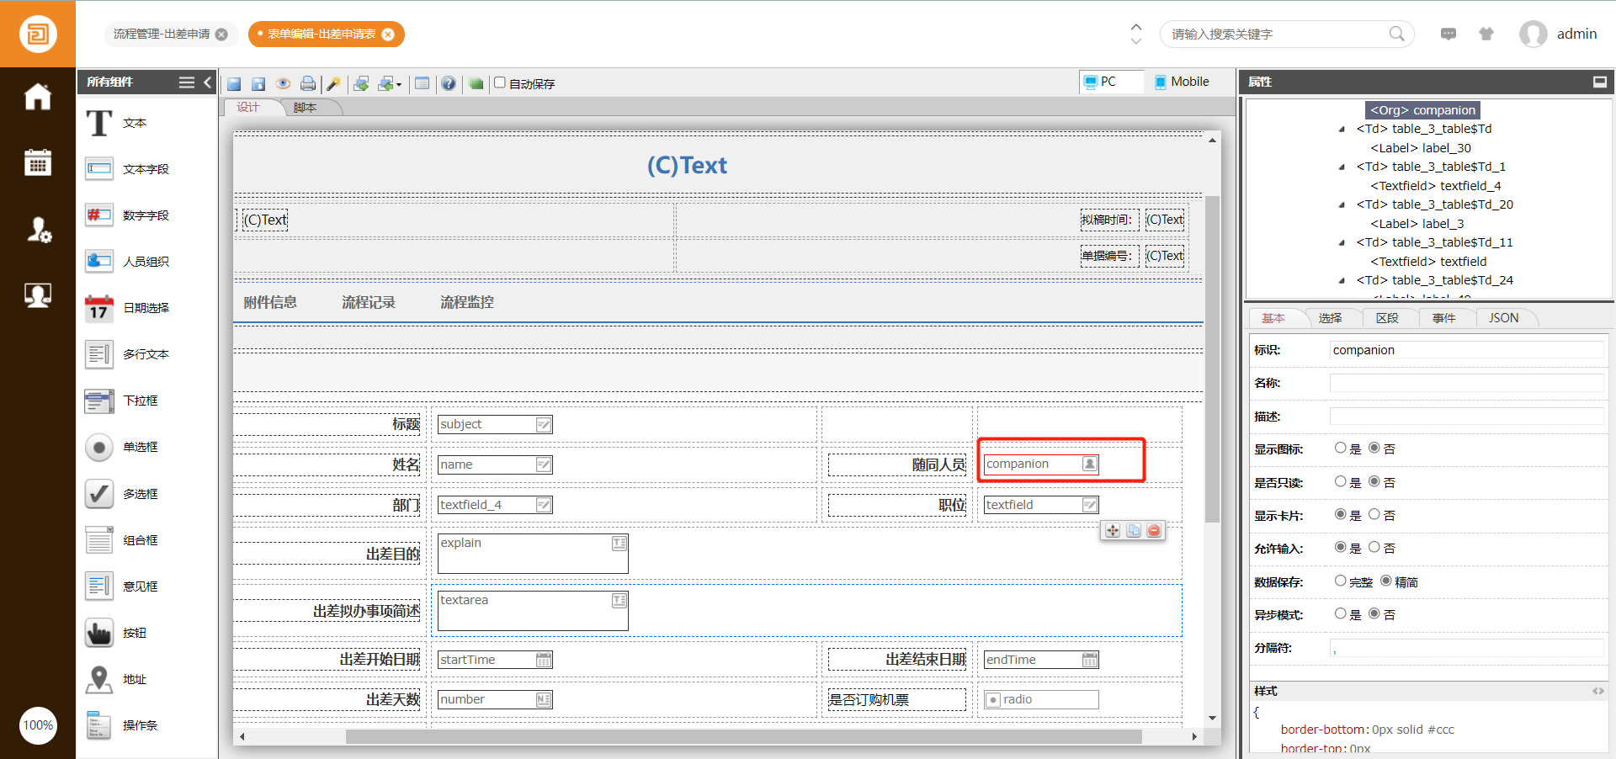Screen dimensions: 1616x759
Task: Click the move handle on the floating toolbar
Action: (x=1113, y=530)
